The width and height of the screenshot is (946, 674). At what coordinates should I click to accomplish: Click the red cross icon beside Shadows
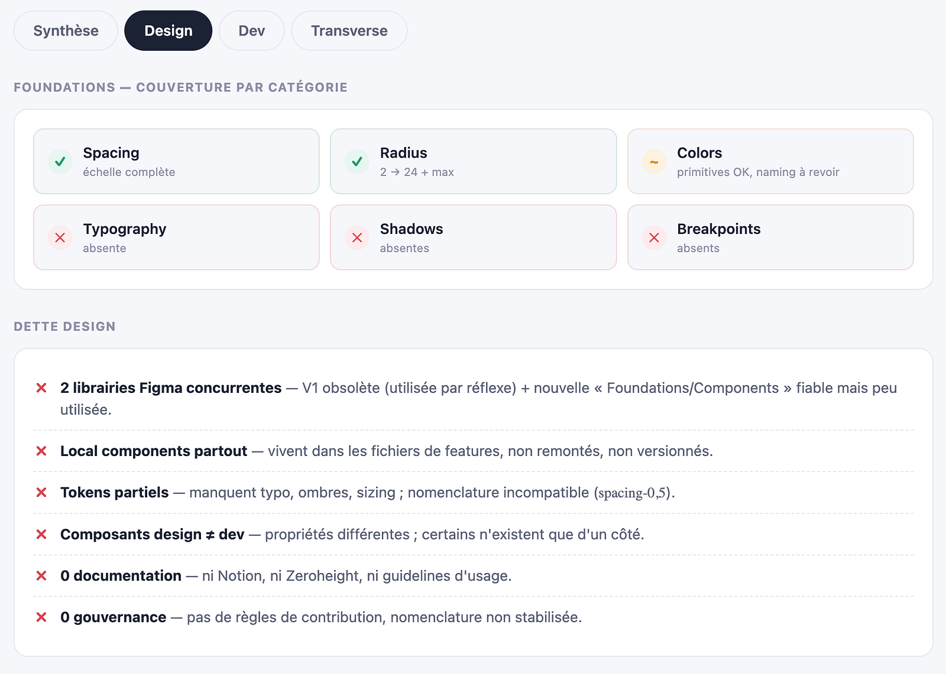pos(357,237)
